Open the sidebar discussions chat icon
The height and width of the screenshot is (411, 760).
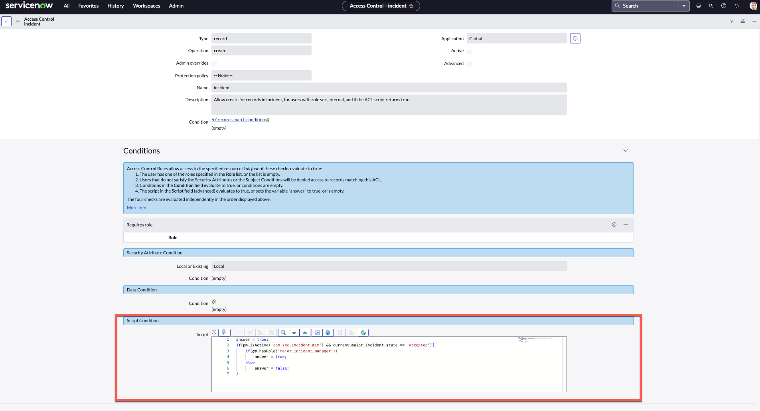pyautogui.click(x=711, y=6)
